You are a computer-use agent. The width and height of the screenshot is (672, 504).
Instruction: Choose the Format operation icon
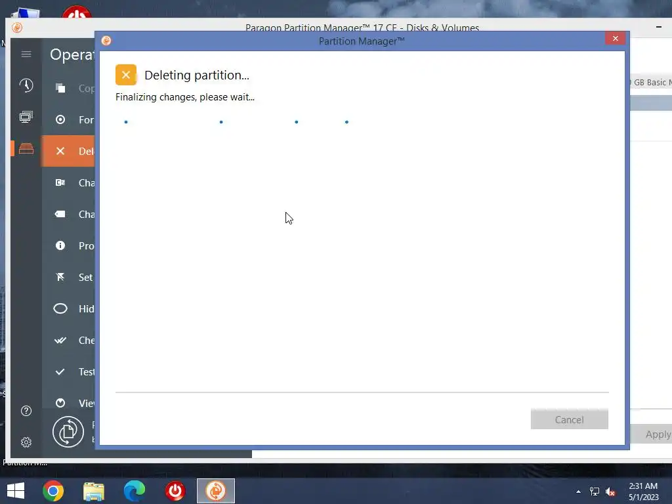tap(60, 119)
